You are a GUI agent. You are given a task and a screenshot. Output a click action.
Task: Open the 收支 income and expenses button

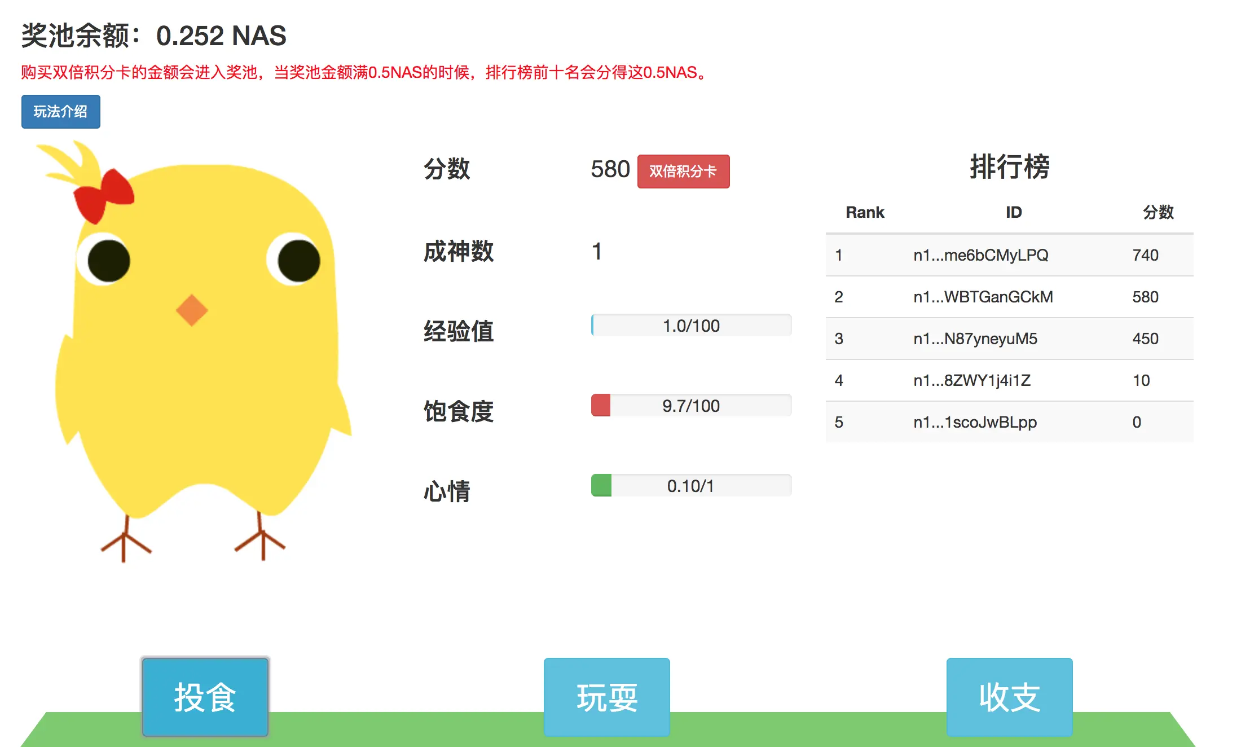tap(1009, 697)
